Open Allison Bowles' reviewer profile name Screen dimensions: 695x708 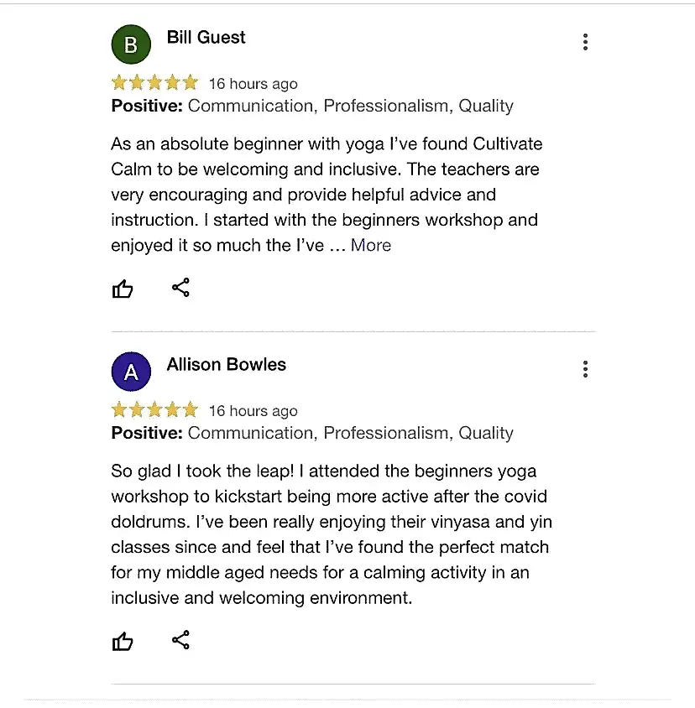pyautogui.click(x=227, y=364)
